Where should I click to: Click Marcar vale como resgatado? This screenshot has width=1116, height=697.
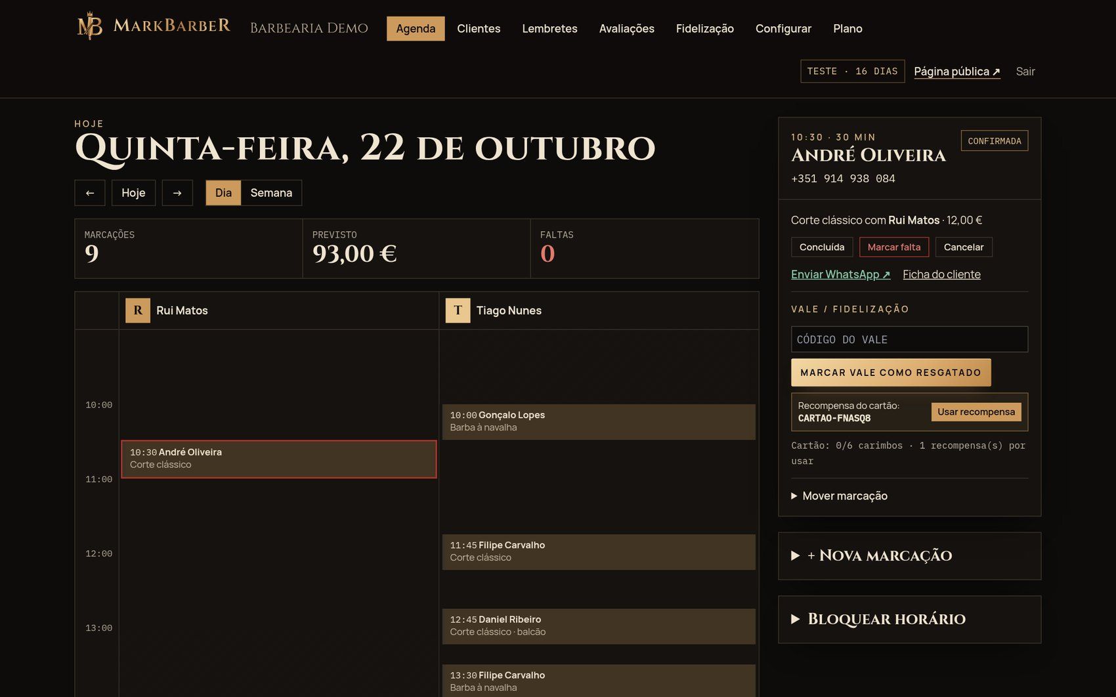click(891, 372)
